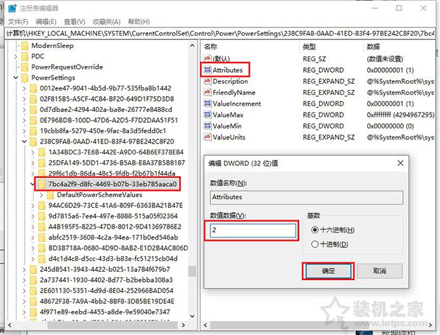Click the ModernSleep folder icon
The width and height of the screenshot is (440, 335).
(25, 46)
